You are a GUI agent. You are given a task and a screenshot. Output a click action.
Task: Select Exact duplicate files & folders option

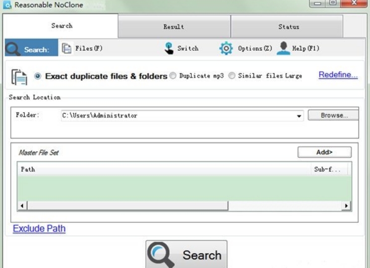point(37,76)
